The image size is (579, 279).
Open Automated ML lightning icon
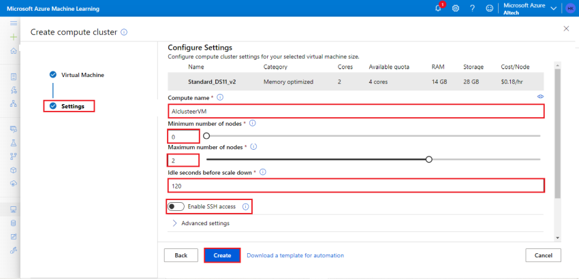[14, 90]
